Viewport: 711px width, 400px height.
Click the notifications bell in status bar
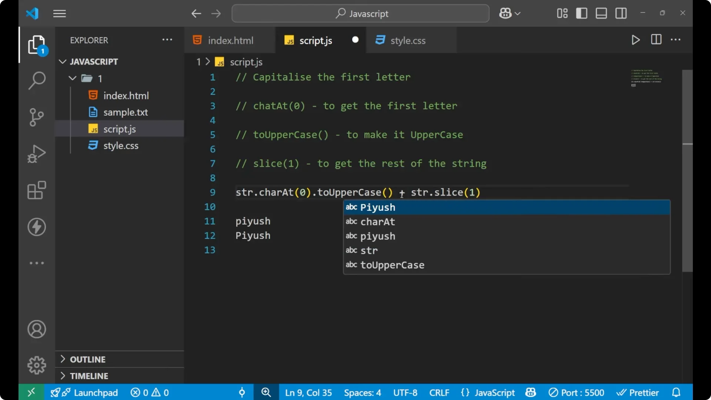676,392
